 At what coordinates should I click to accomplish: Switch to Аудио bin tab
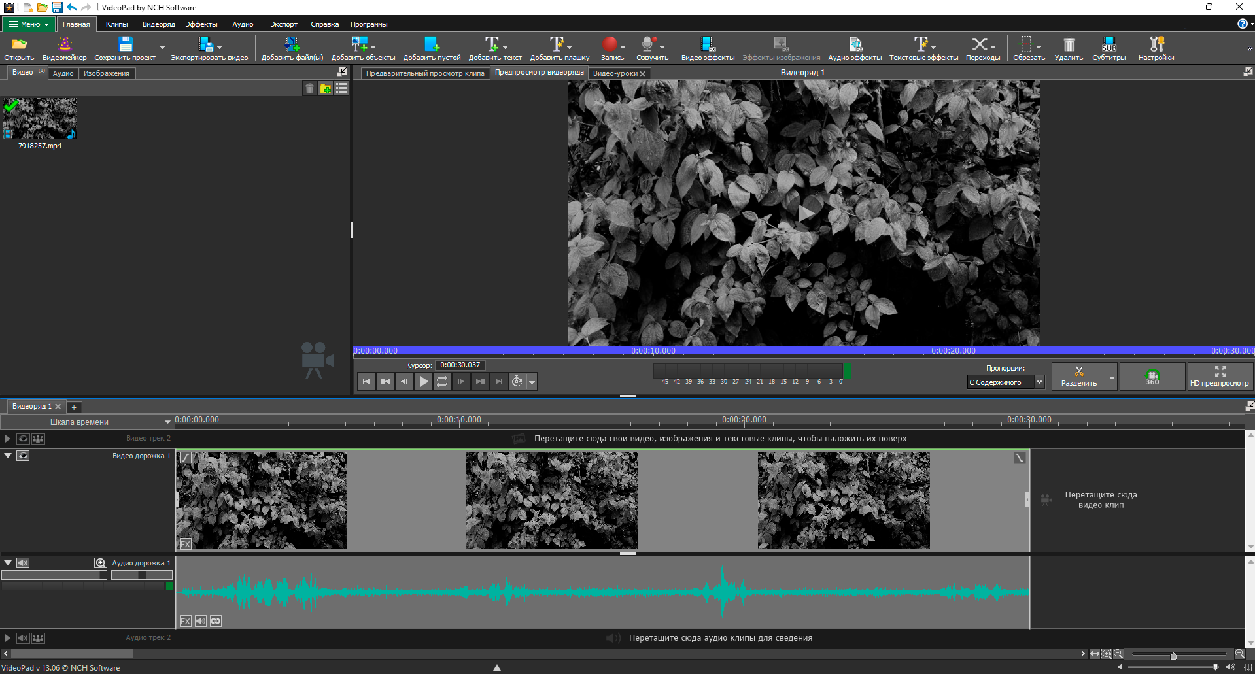(63, 73)
